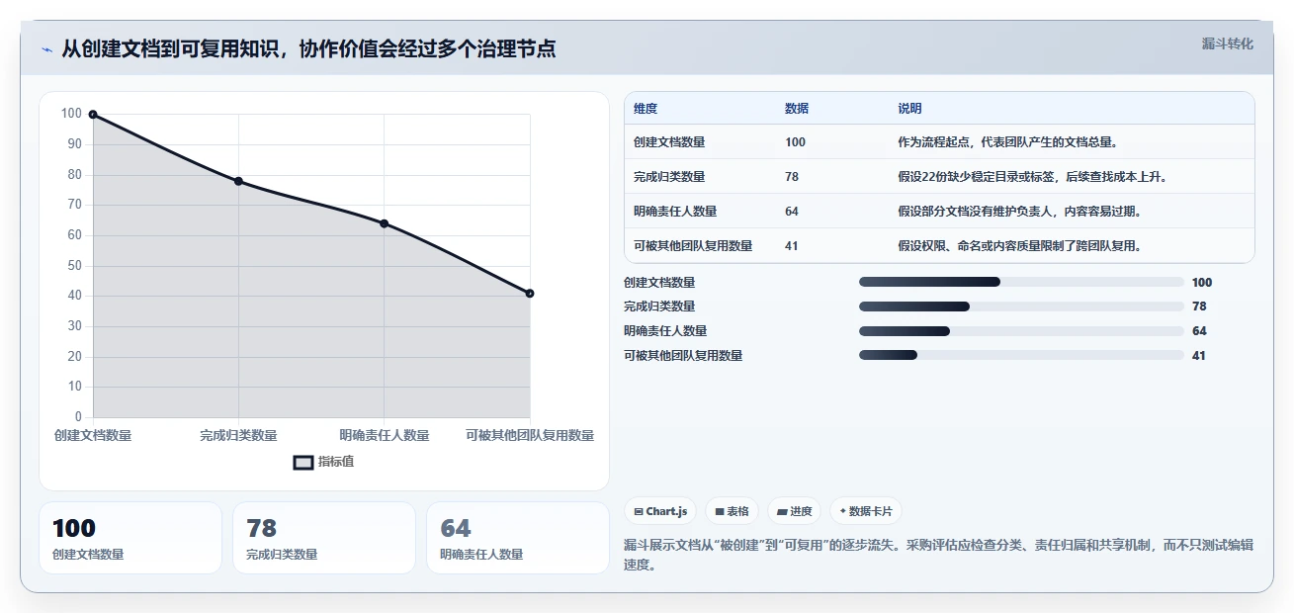Click progress value 100 beside the bar

(x=1202, y=283)
